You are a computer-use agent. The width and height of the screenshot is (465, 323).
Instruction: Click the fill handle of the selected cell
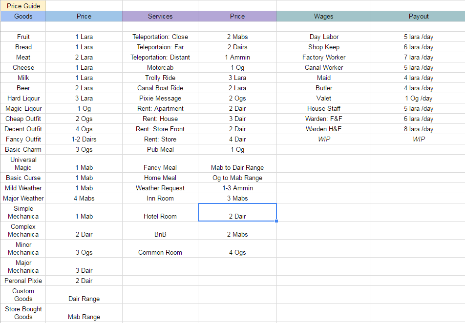[276, 221]
